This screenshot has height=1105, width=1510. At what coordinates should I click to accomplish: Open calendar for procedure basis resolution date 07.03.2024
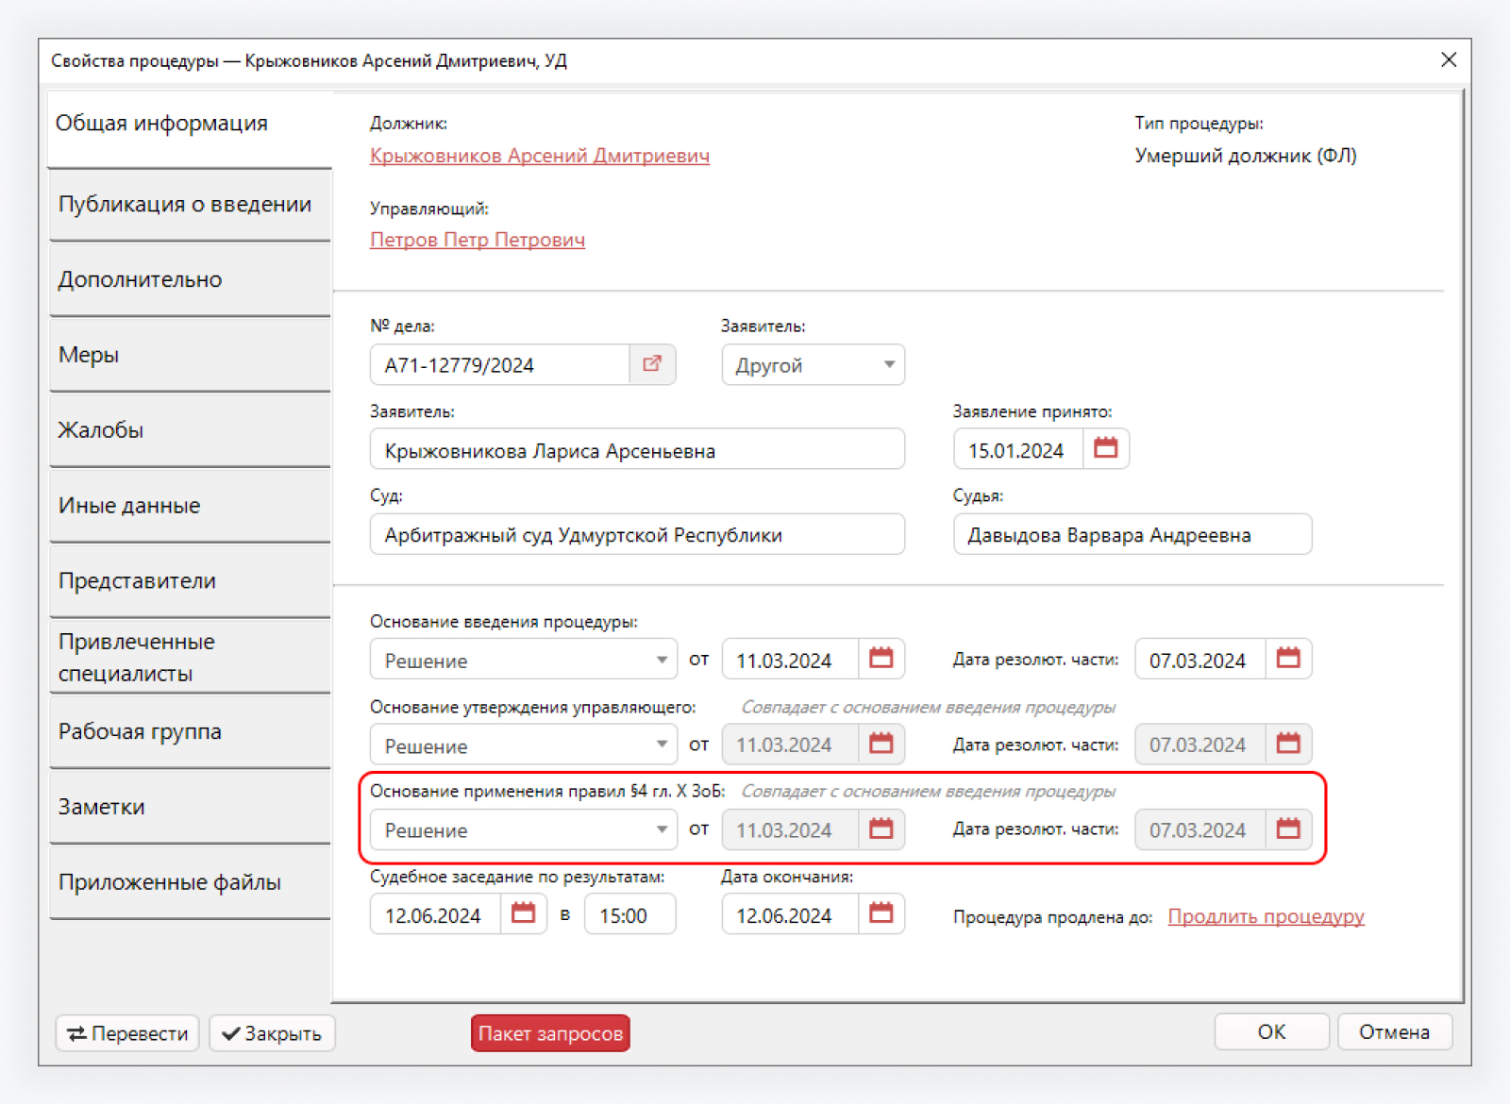[x=1288, y=659]
